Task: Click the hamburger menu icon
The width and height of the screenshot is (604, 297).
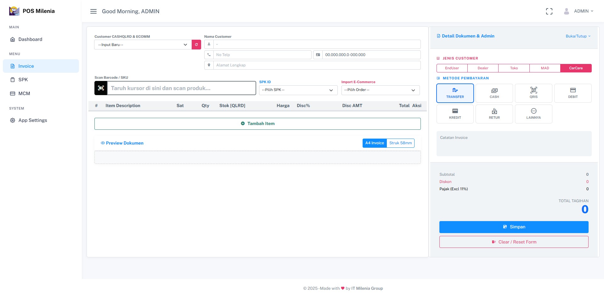Action: 93,11
